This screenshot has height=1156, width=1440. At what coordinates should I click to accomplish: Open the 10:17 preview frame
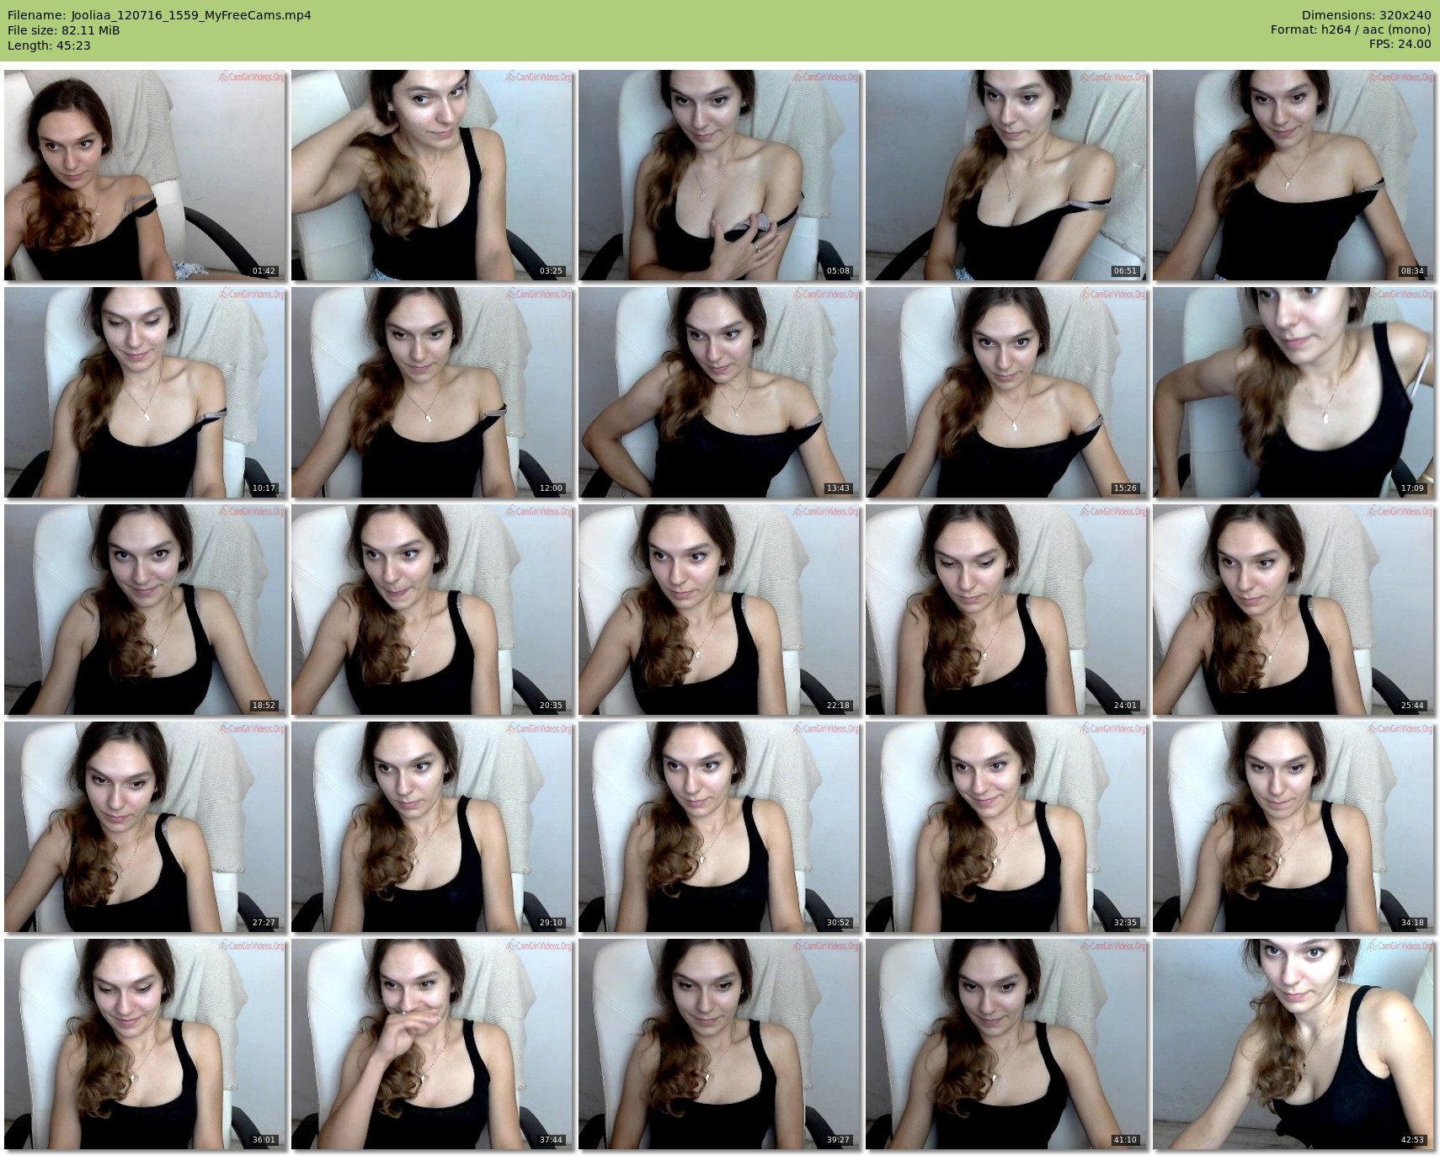coord(145,392)
